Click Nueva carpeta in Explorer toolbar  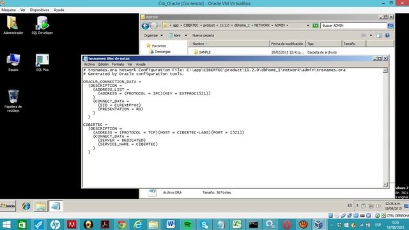[203, 36]
